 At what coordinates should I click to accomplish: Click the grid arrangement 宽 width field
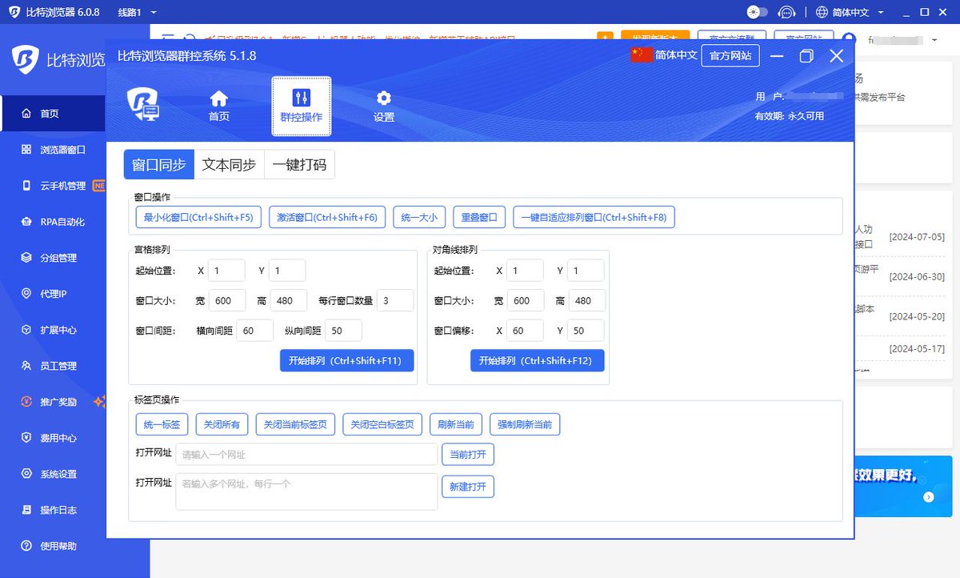click(x=227, y=301)
